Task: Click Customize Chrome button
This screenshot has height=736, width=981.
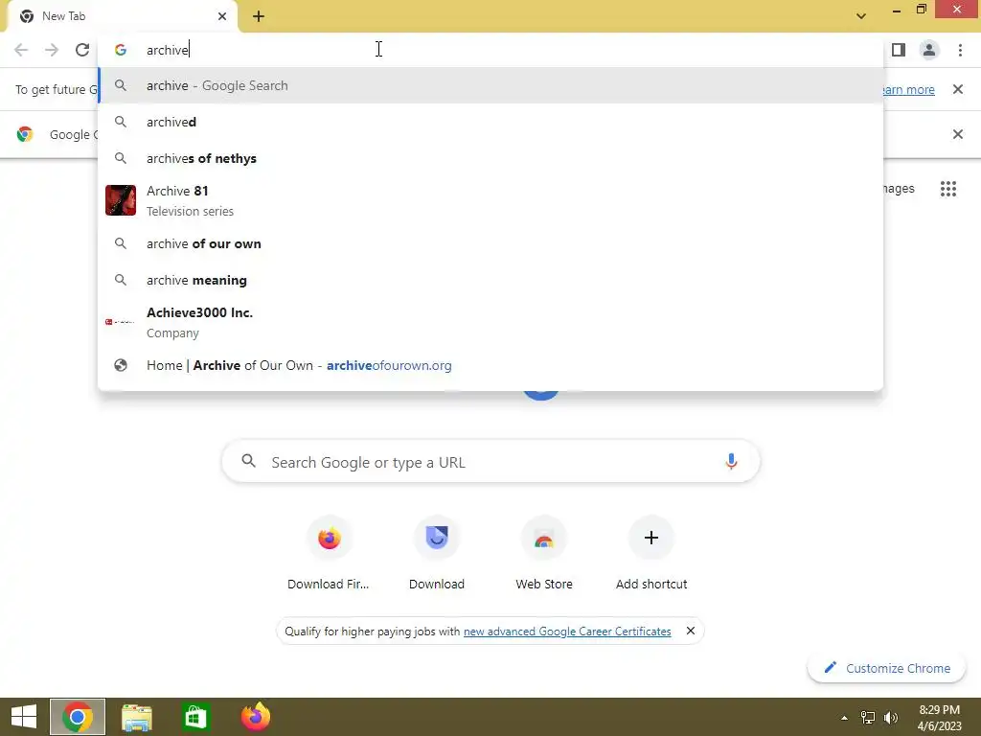Action: [886, 668]
